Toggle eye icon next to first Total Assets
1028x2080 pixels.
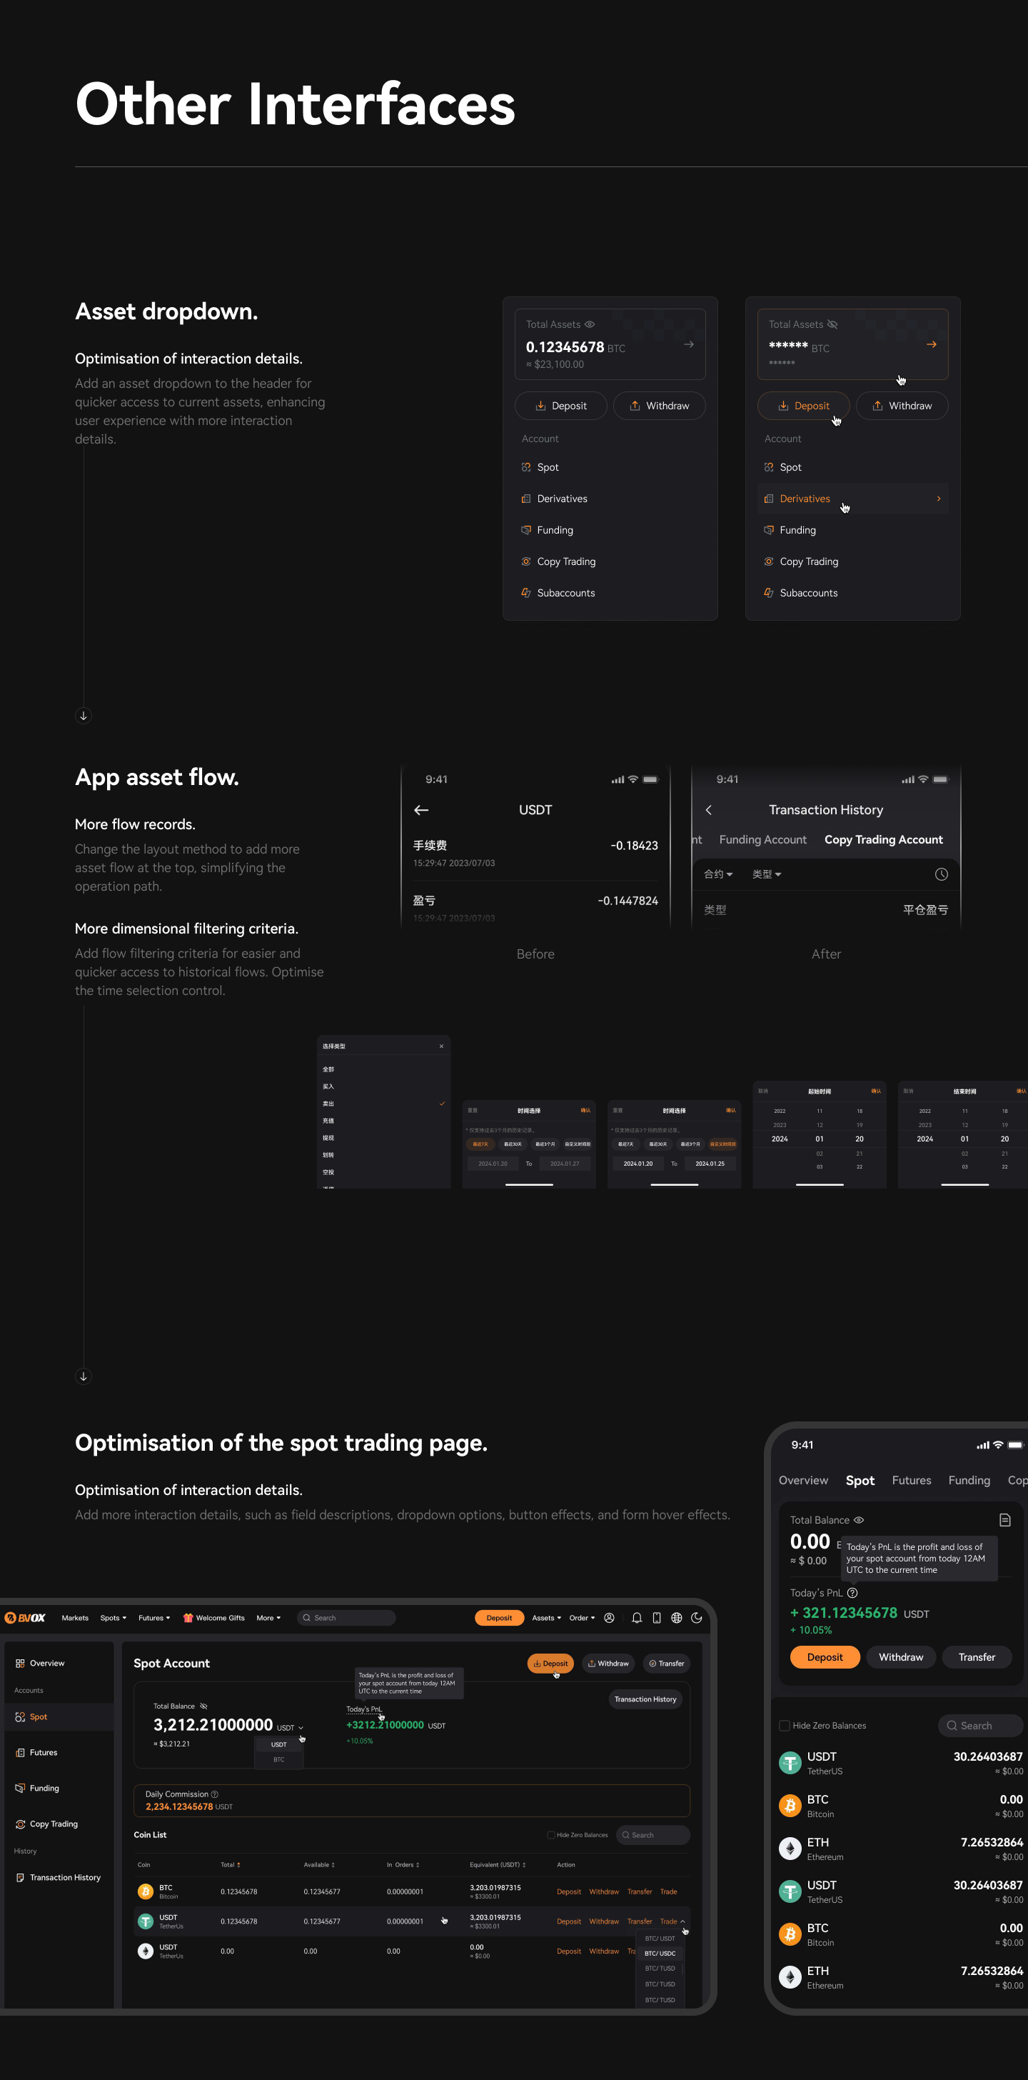[590, 324]
